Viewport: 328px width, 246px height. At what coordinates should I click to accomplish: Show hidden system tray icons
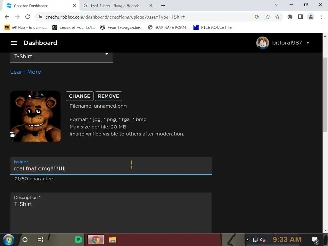coord(247,240)
